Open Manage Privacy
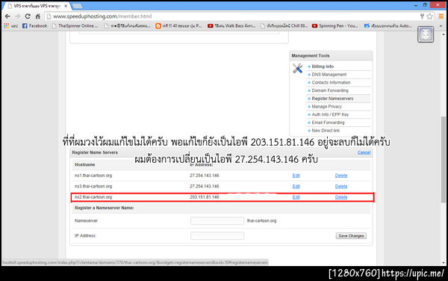The image size is (448, 281). (x=326, y=106)
